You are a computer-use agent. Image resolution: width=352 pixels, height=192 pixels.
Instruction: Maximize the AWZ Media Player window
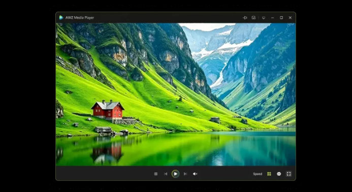(x=281, y=18)
